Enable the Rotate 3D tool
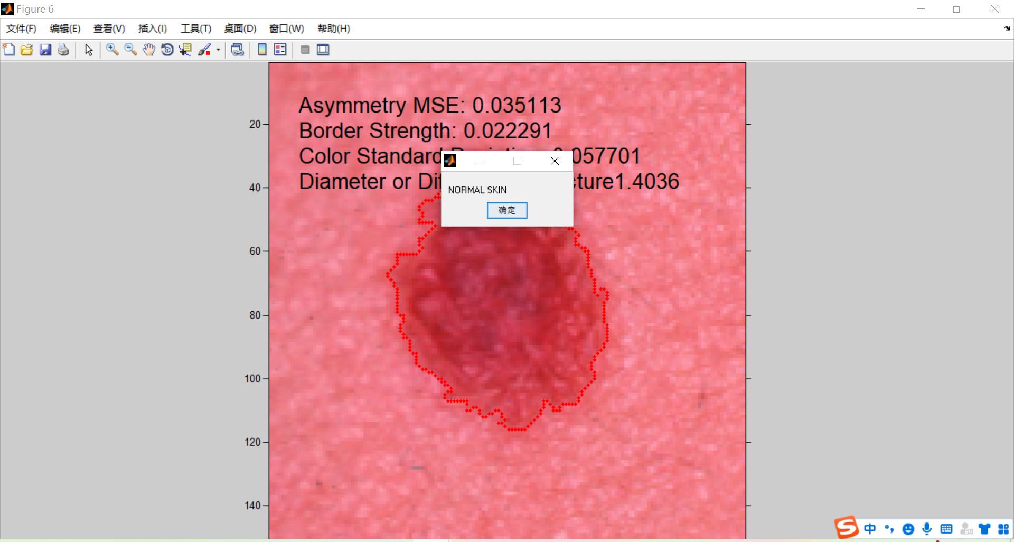 coord(167,50)
